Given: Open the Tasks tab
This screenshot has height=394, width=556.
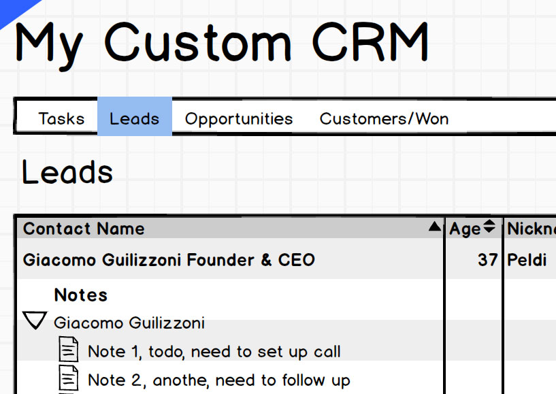Looking at the screenshot, I should (61, 118).
